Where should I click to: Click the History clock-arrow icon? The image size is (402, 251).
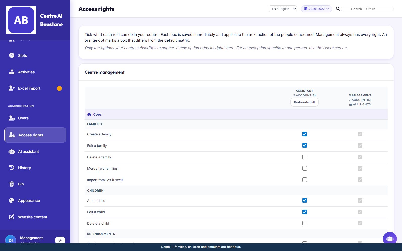coord(12,168)
